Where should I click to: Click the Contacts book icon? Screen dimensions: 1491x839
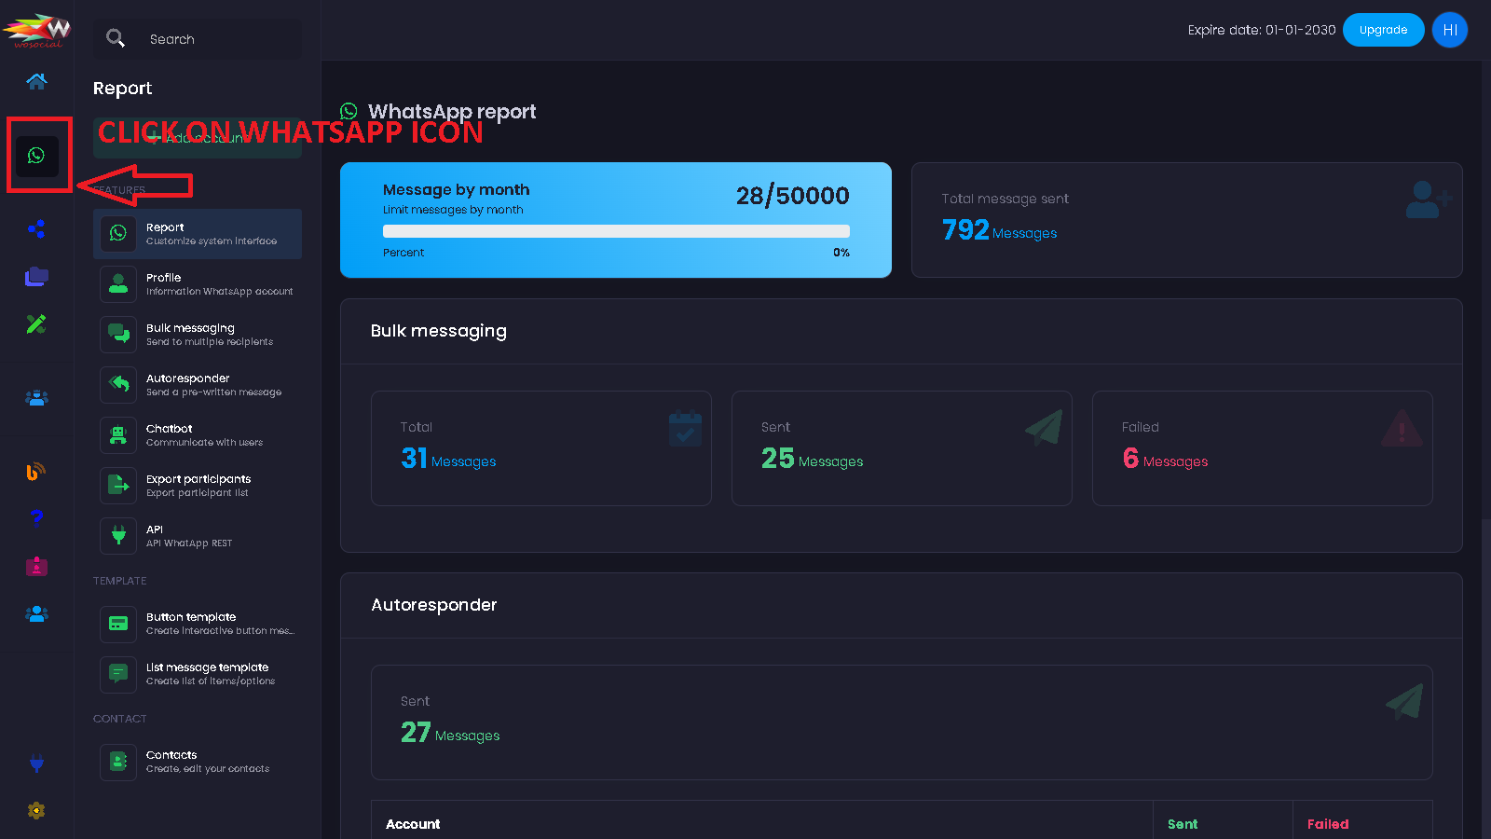118,762
